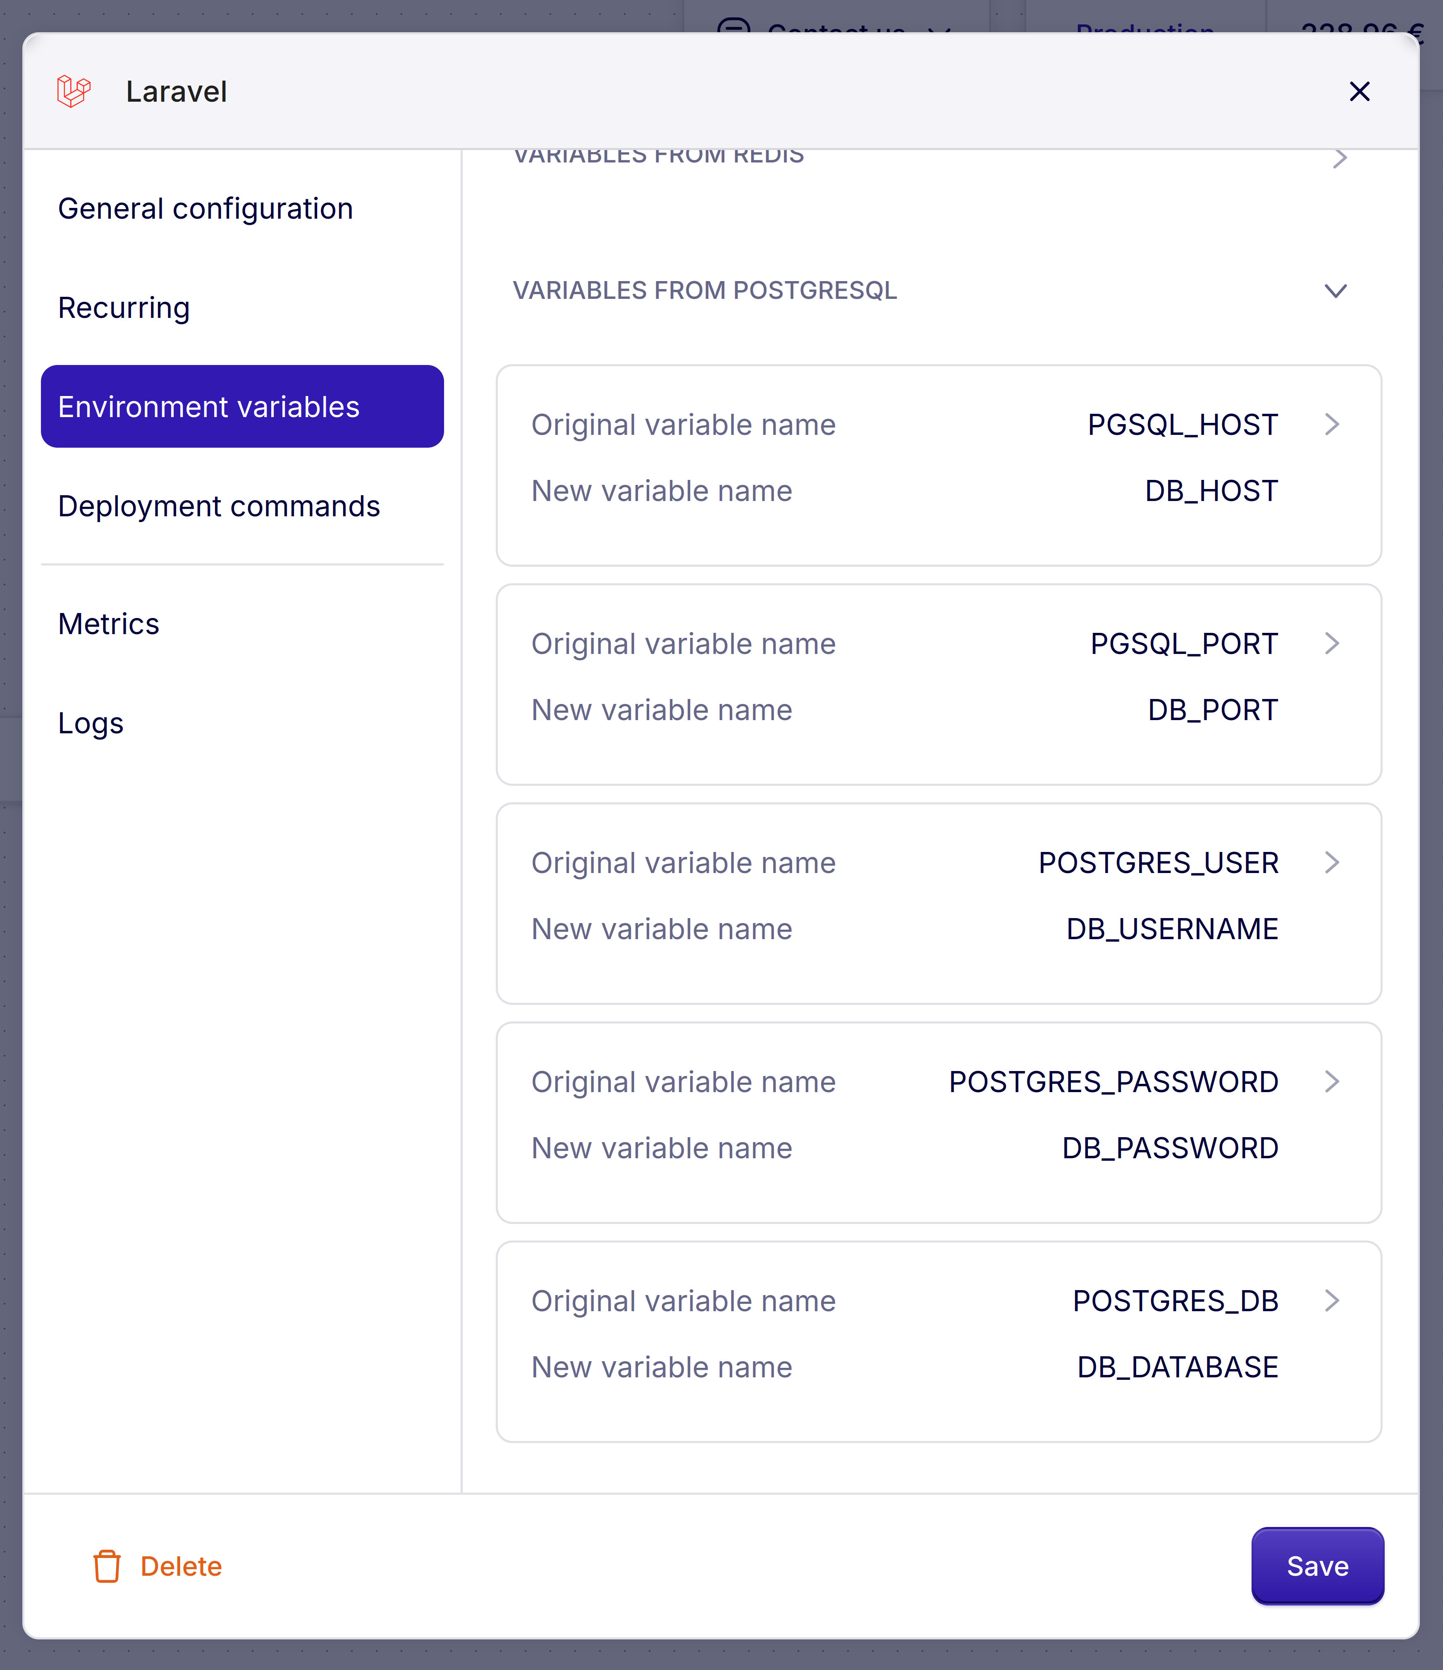Open General configuration tab
1443x1670 pixels.
pyautogui.click(x=205, y=209)
